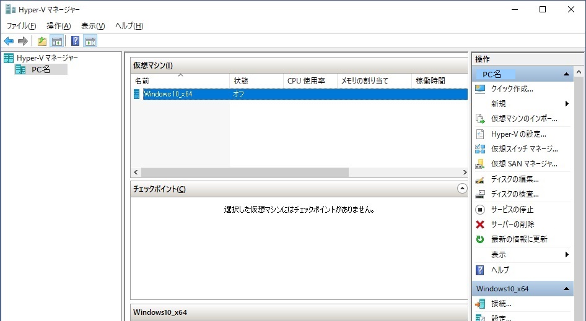Open the ヘルプ(H) menu
The width and height of the screenshot is (586, 321).
(x=129, y=26)
